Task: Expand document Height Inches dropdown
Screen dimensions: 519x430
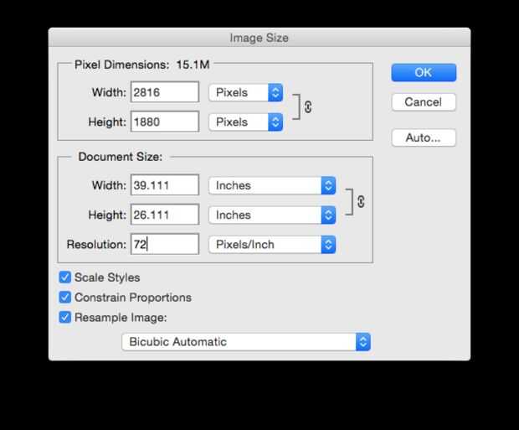Action: (x=272, y=215)
